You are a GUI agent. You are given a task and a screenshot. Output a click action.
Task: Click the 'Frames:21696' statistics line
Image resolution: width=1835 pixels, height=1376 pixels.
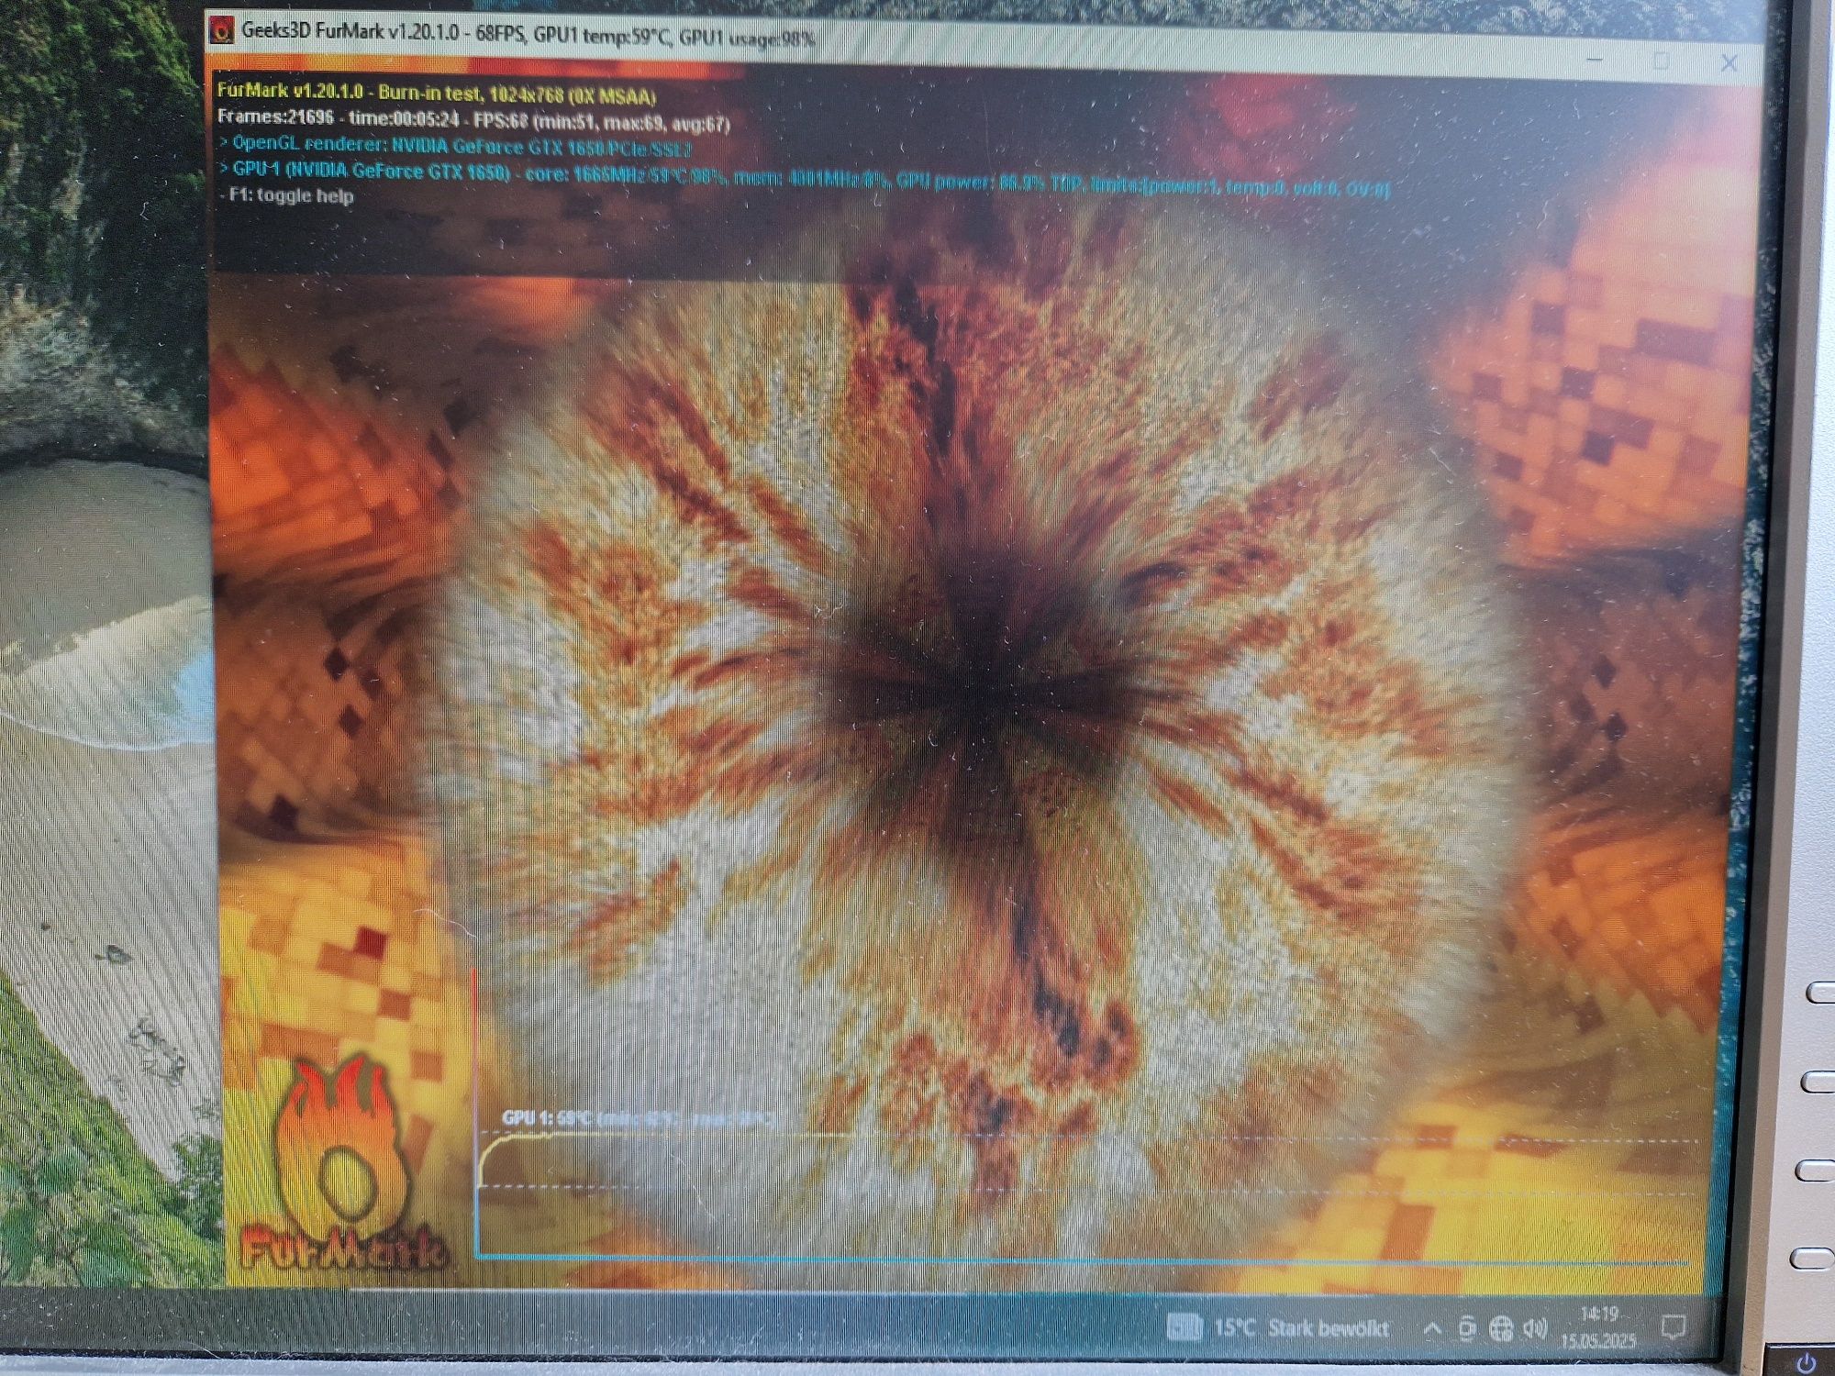click(473, 118)
